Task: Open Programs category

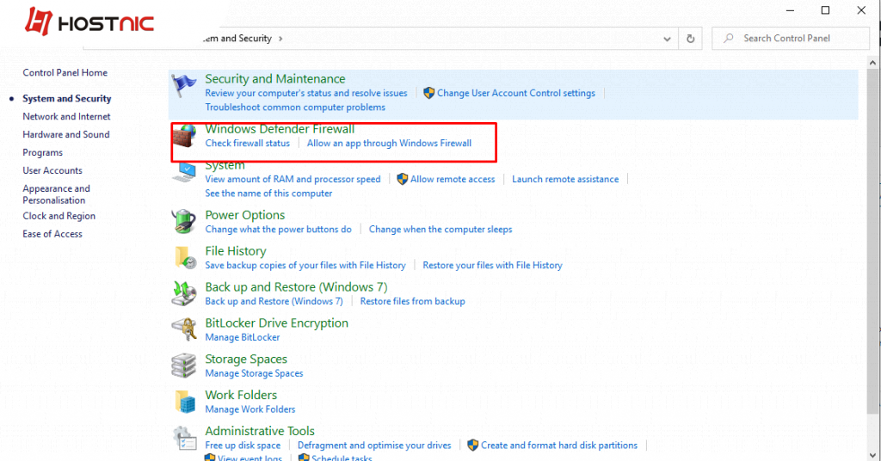Action: click(43, 153)
